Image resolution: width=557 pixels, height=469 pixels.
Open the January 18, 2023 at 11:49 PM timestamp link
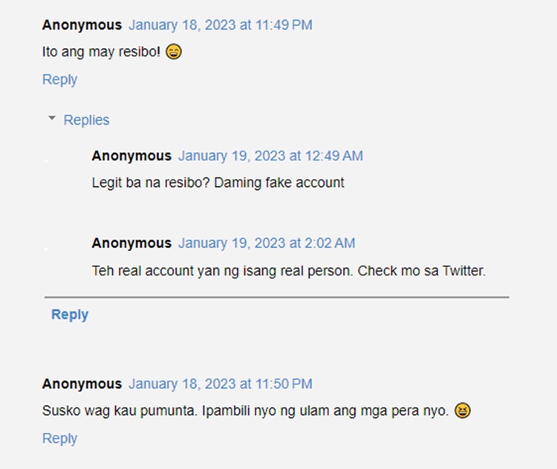click(x=221, y=25)
